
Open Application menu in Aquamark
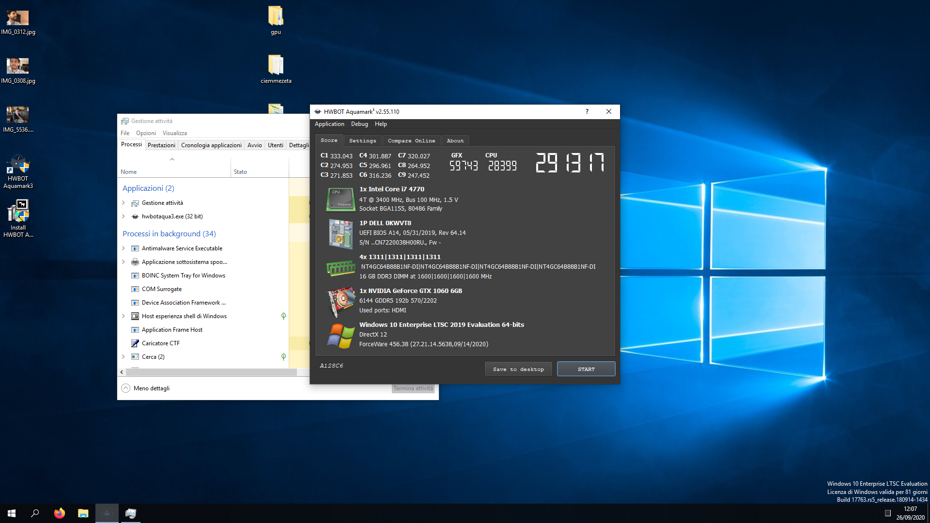[x=329, y=124]
